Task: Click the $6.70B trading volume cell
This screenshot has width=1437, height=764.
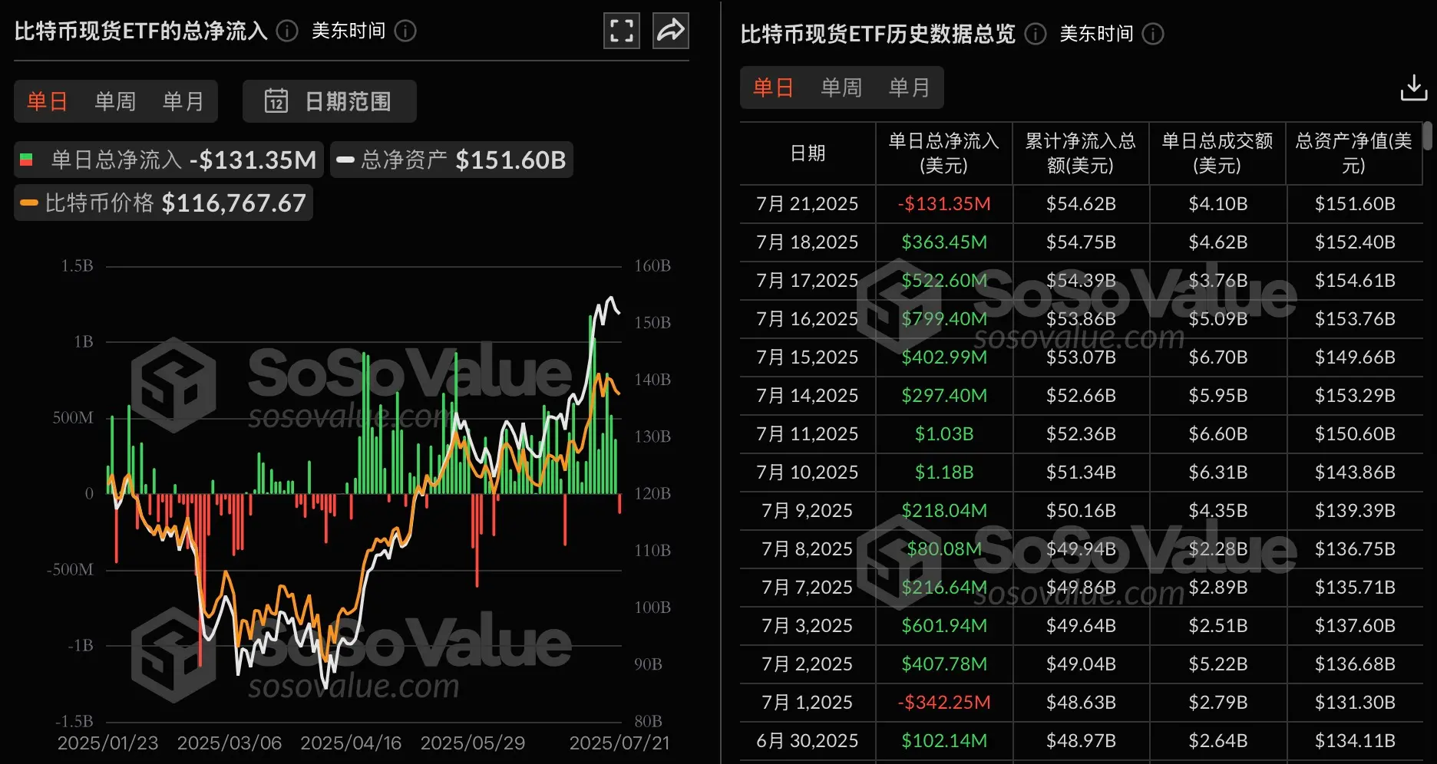Action: 1218,357
